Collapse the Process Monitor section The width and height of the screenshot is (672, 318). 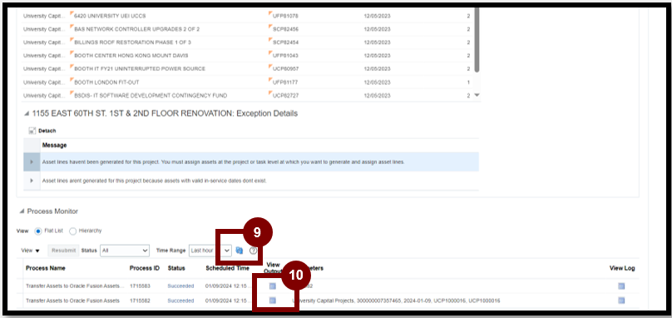tap(22, 211)
